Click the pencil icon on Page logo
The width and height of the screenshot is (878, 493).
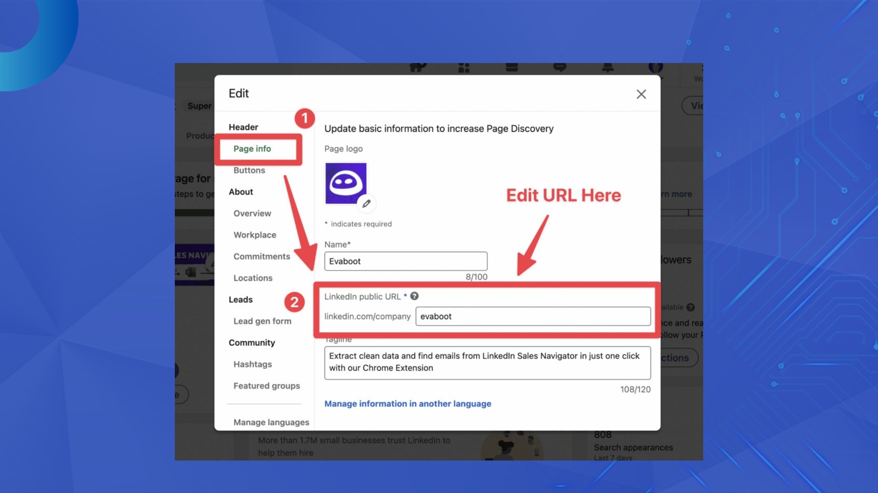[366, 203]
